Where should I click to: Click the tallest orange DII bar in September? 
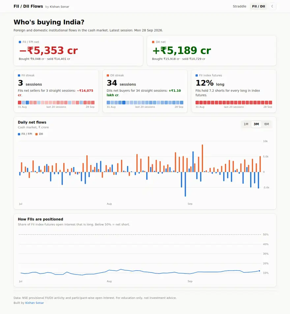[x=202, y=158]
